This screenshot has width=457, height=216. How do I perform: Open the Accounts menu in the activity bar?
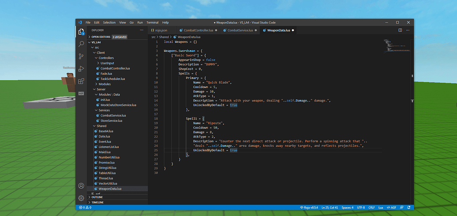point(81,186)
